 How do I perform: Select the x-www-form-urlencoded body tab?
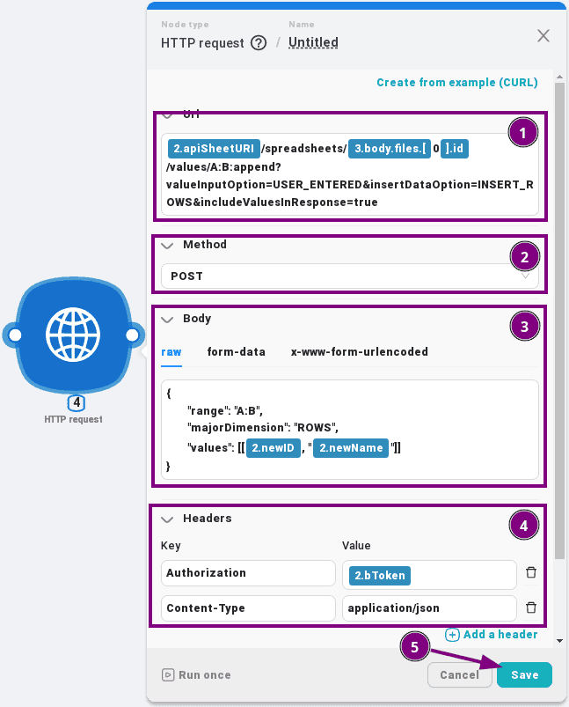coord(359,352)
